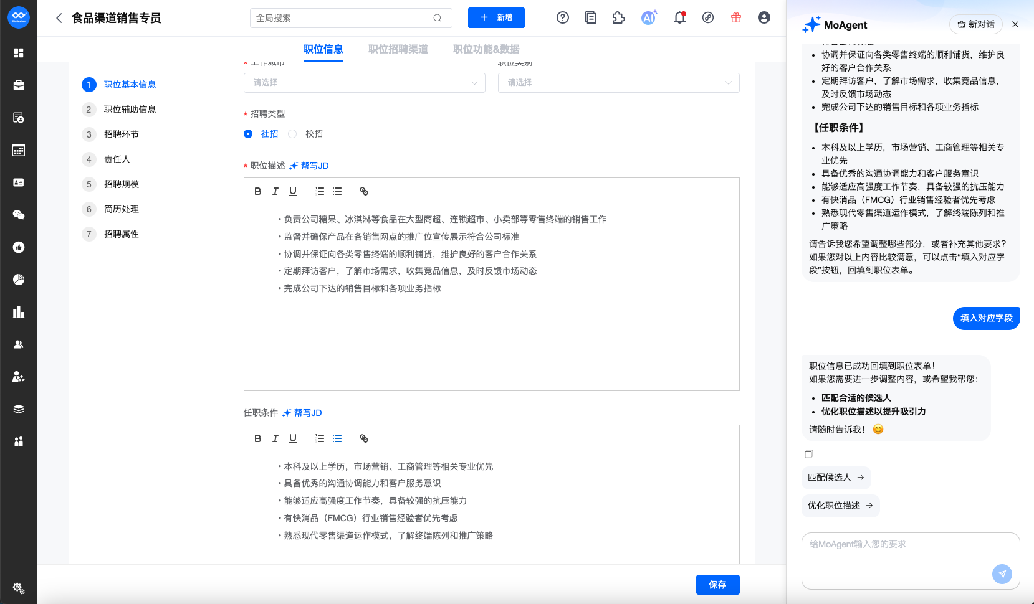
Task: Click the blue 新增 button
Action: click(496, 18)
